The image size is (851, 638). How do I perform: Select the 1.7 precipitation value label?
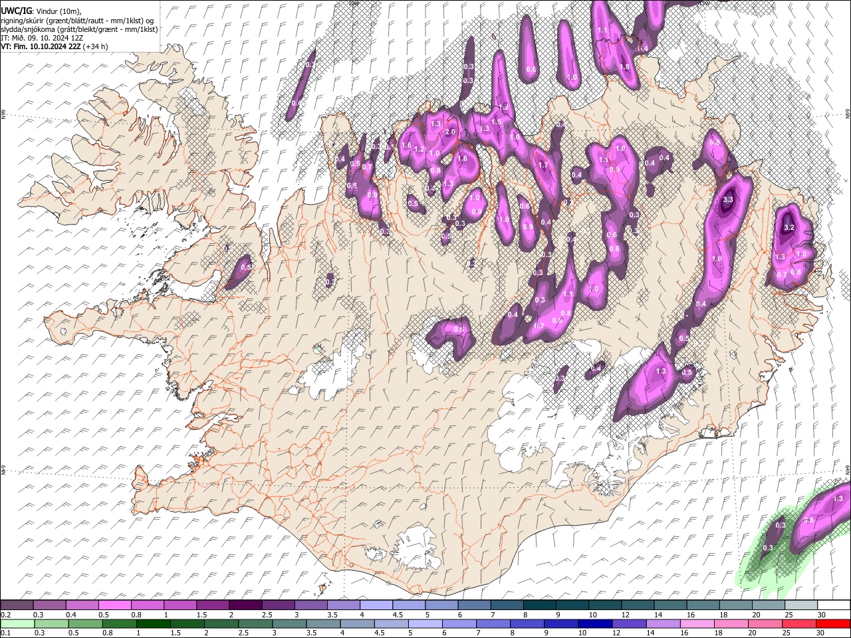tap(543, 165)
